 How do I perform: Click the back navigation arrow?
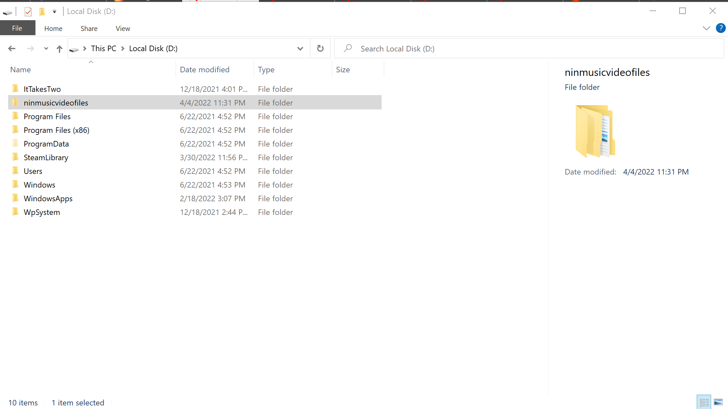pos(12,48)
